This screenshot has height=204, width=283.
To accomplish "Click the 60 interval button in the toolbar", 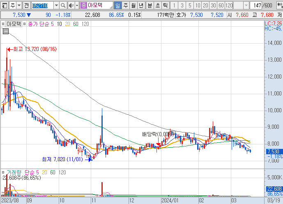I will click(221, 5).
